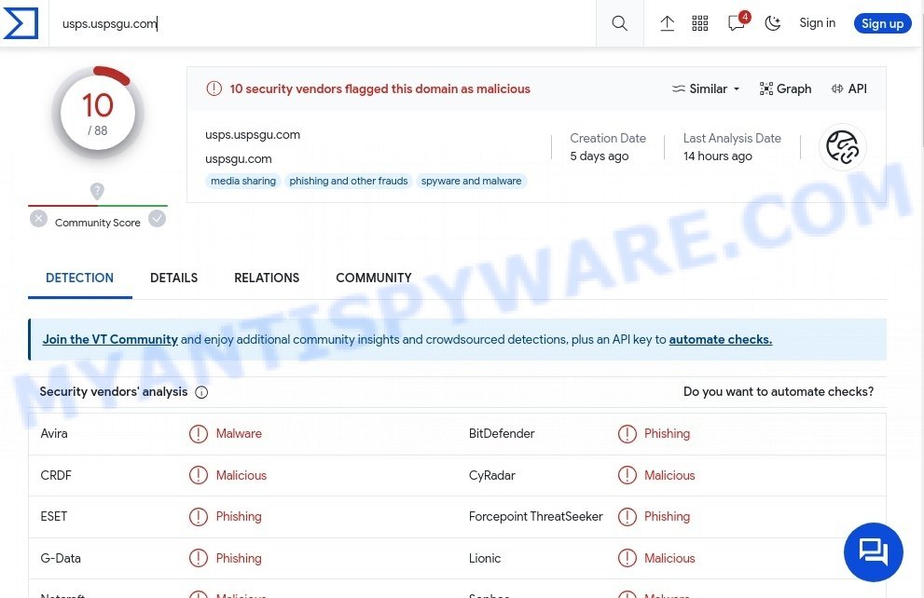The image size is (924, 598).
Task: Click the spyware and malware tag
Action: tap(471, 181)
